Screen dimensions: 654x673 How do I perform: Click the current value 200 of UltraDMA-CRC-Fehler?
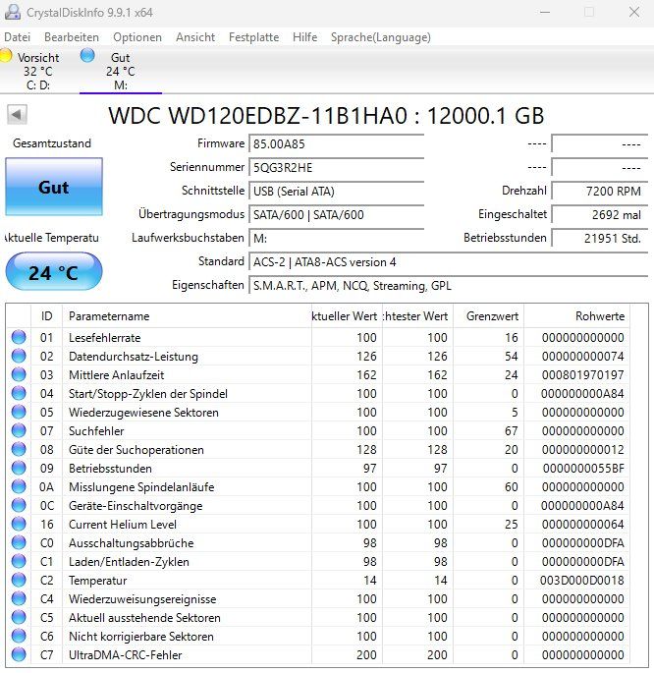tap(366, 655)
